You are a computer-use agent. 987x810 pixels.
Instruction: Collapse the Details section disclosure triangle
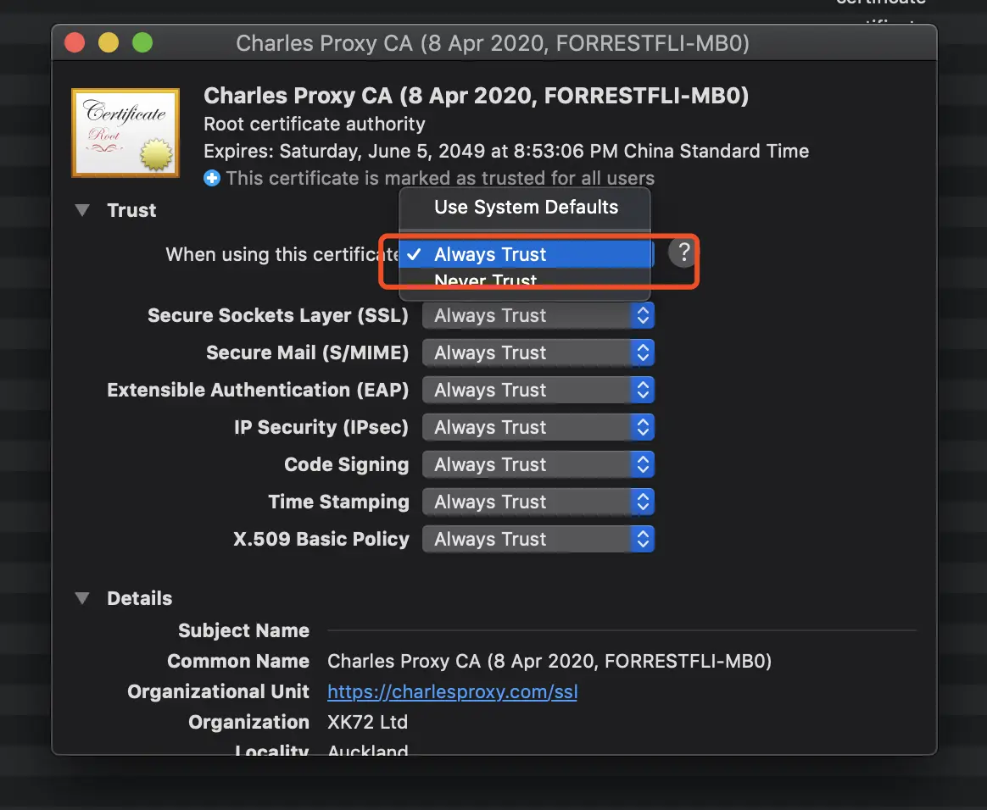82,598
